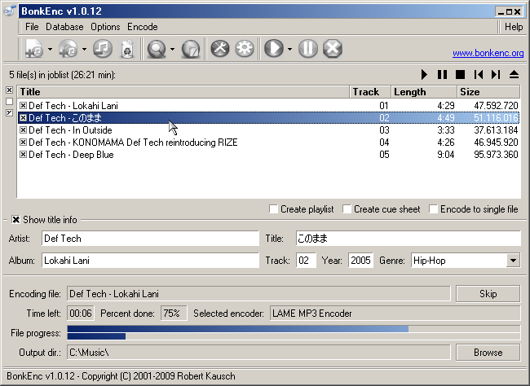Viewport: 530px width, 386px height.
Task: Expand the dropdown arrow beside add files icon
Action: [x=50, y=50]
